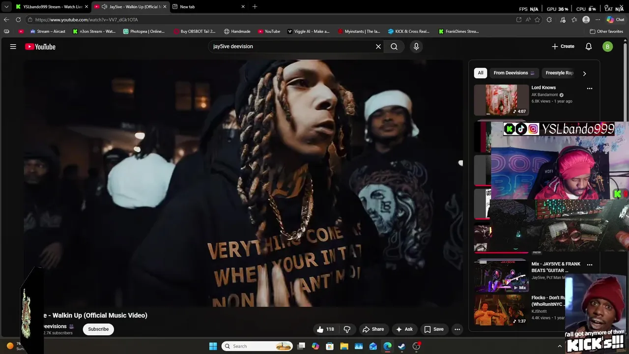Open the Myinstants bookmark
Image resolution: width=629 pixels, height=354 pixels.
tap(359, 31)
